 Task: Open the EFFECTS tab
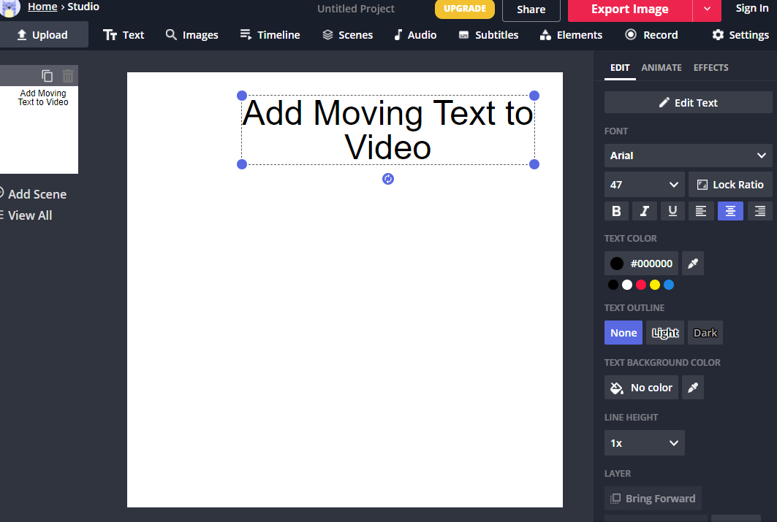(710, 67)
